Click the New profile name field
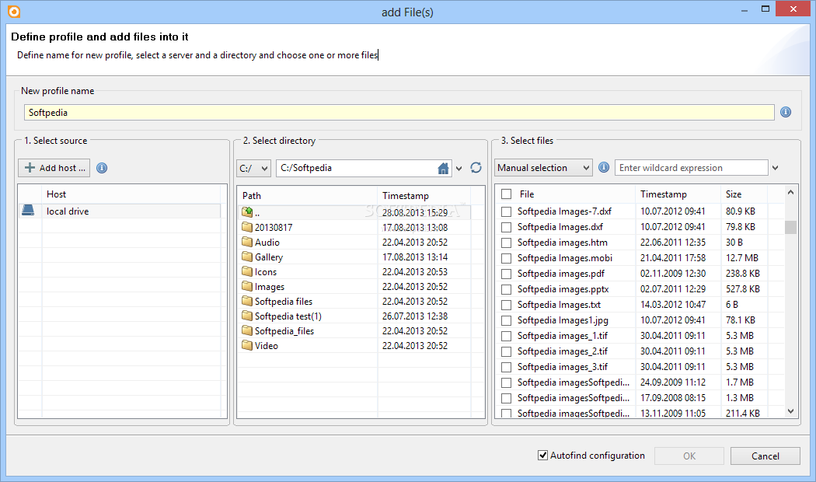Viewport: 816px width, 482px height. click(399, 113)
